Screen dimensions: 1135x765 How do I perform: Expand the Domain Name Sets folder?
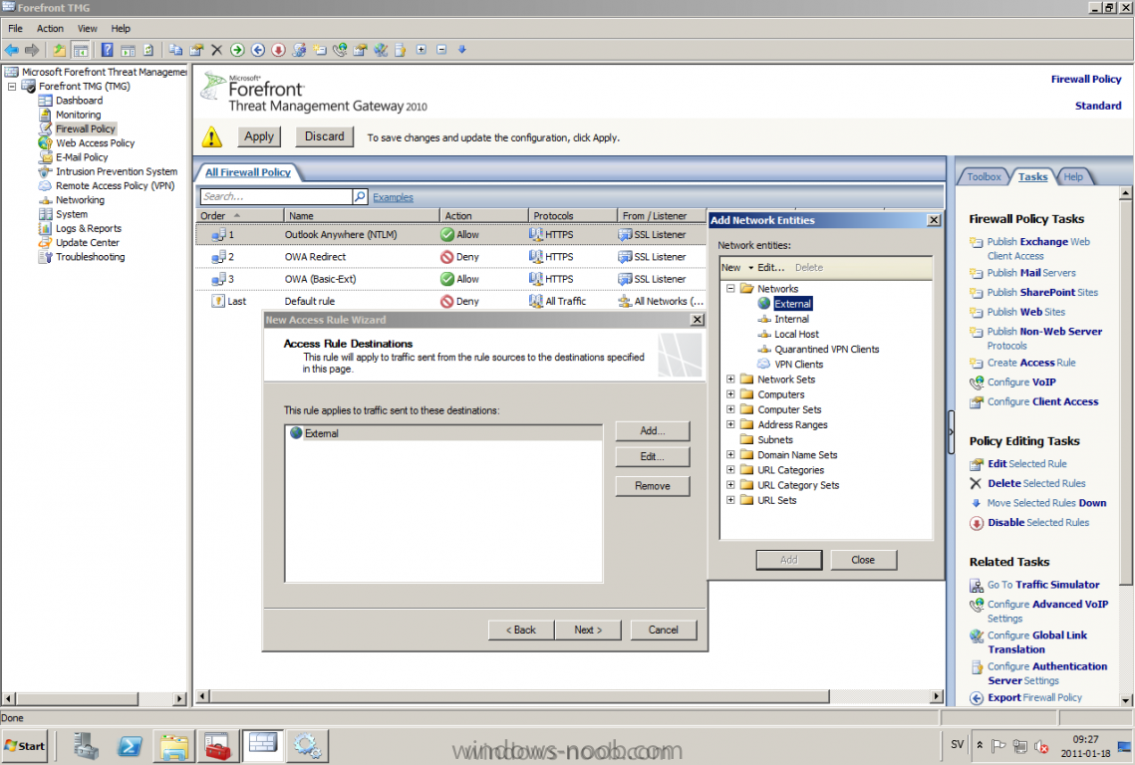tap(730, 455)
